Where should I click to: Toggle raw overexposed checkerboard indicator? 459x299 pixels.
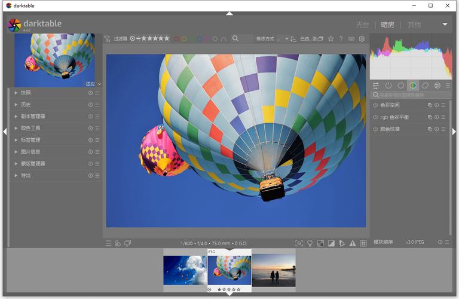(x=320, y=243)
